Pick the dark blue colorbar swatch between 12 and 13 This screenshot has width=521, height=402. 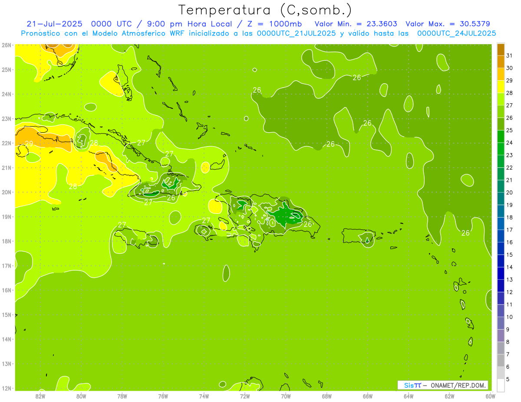click(x=501, y=286)
